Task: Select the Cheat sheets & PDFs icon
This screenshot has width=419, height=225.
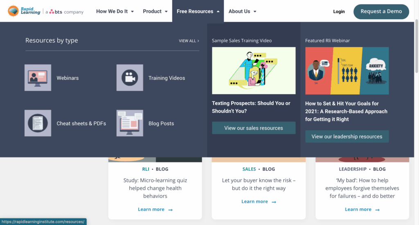Action: tap(38, 123)
